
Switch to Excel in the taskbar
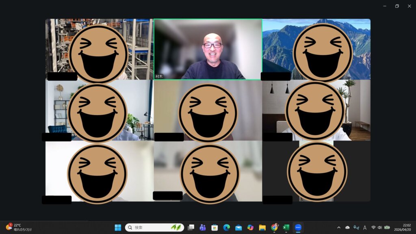tap(286, 227)
